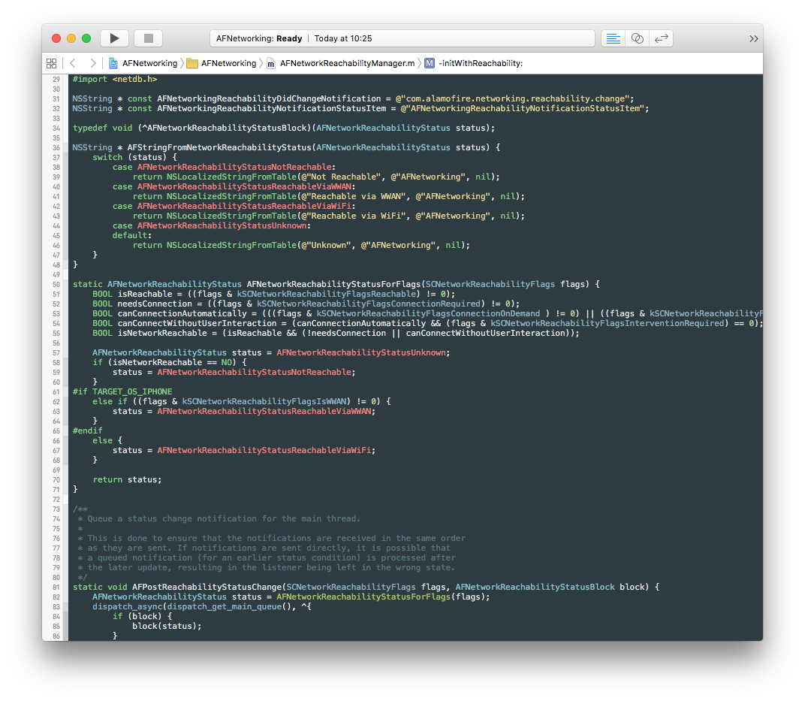Click 'dispatch_async(dispatch_get_main_queue()' line

tap(202, 606)
